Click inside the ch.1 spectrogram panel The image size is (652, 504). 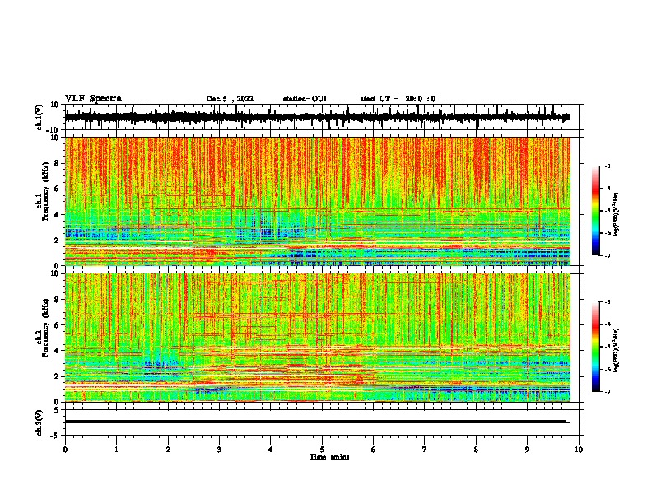click(x=318, y=201)
